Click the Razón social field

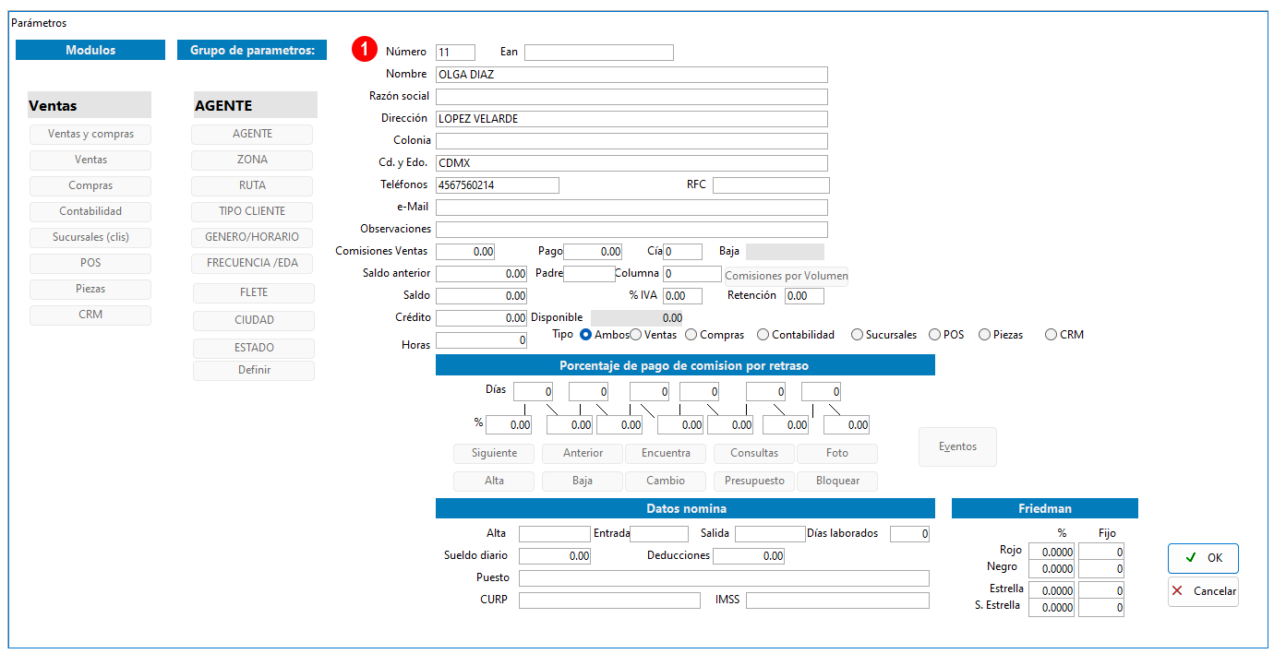point(631,97)
